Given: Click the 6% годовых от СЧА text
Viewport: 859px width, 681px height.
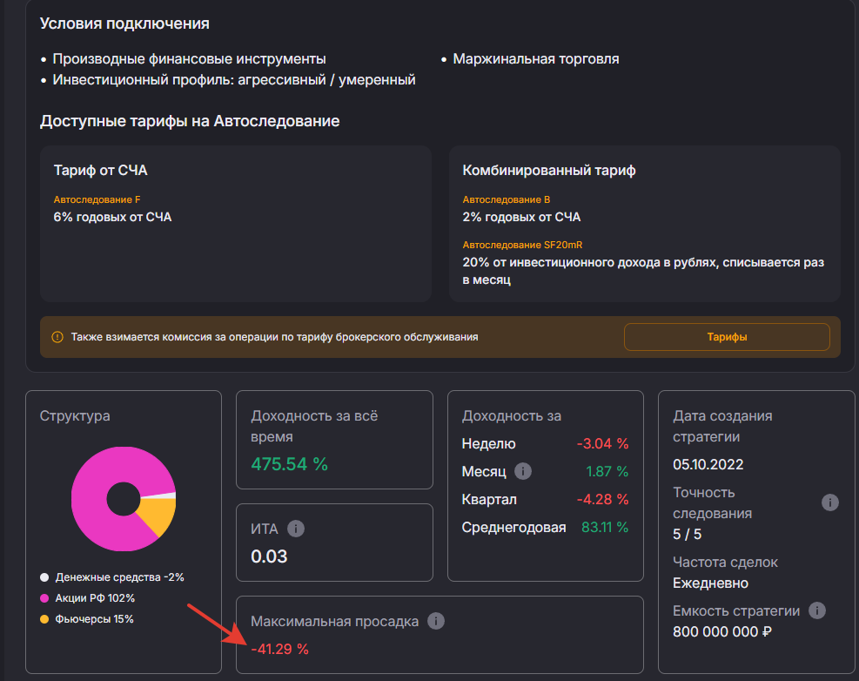Looking at the screenshot, I should tap(112, 217).
